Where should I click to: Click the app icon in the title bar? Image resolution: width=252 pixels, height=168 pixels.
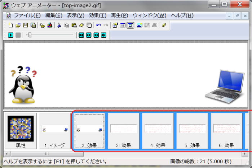click(x=6, y=5)
